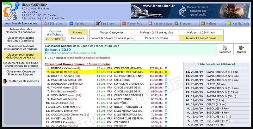Click the plus icon on GARREAU Maeve's row

point(166,72)
